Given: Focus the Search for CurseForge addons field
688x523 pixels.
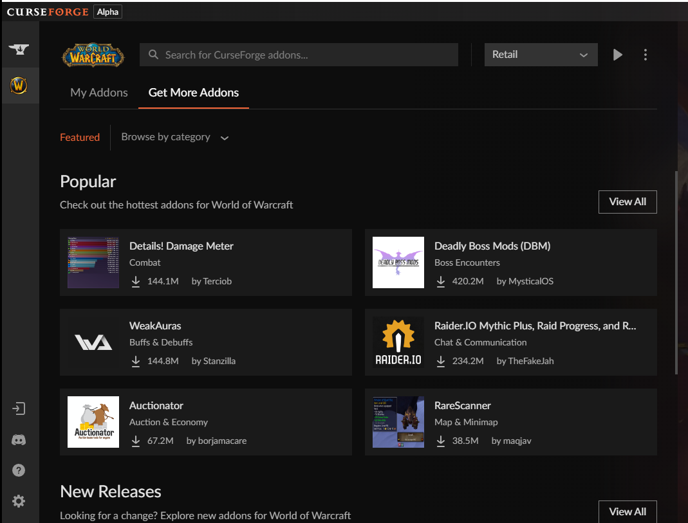Looking at the screenshot, I should (x=299, y=55).
